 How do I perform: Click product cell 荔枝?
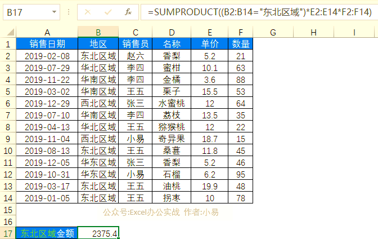pos(172,115)
